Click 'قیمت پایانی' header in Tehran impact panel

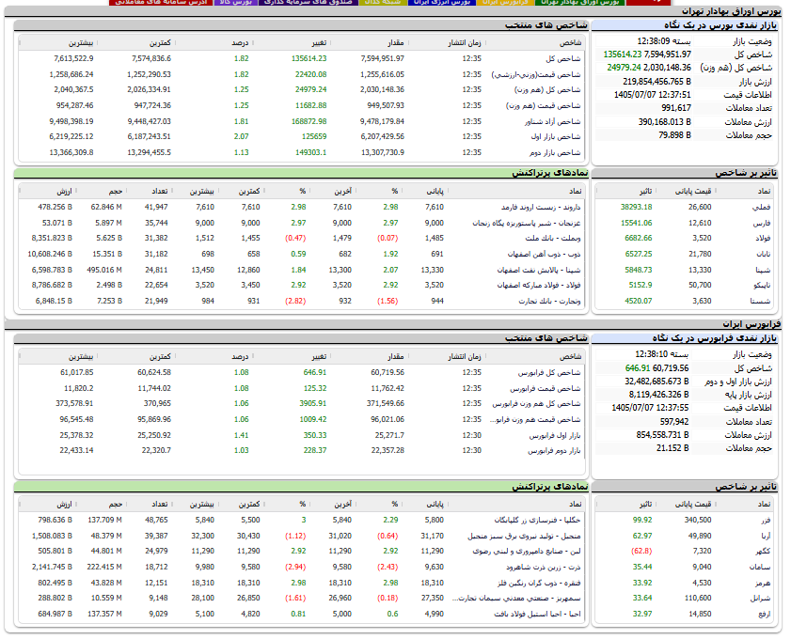692,192
